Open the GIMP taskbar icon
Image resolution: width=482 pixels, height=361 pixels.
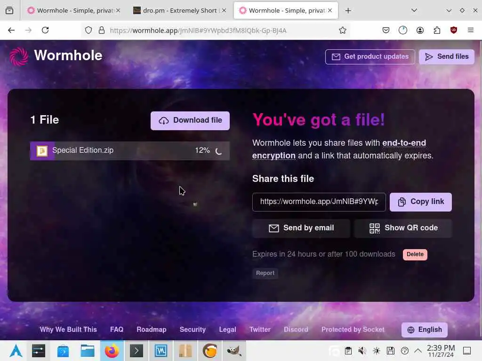pyautogui.click(x=234, y=351)
